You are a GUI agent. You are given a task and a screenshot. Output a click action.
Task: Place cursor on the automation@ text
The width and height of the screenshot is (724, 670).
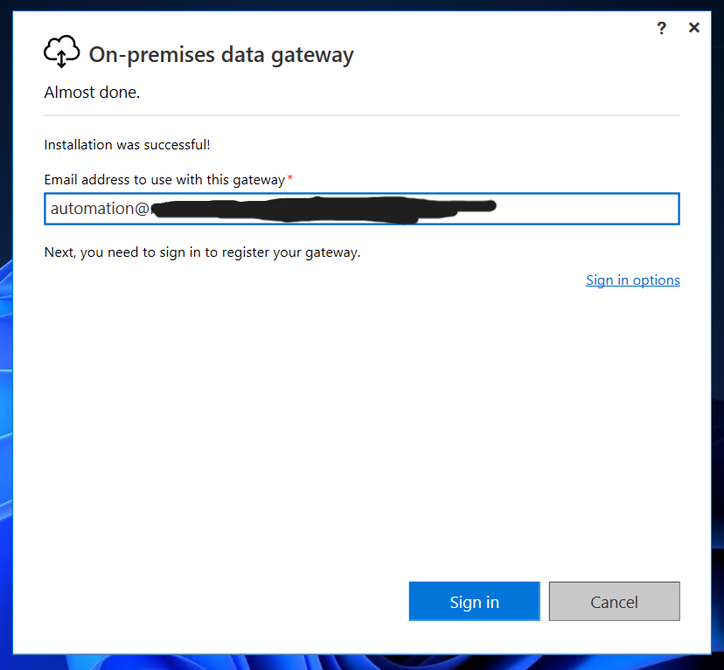coord(100,210)
